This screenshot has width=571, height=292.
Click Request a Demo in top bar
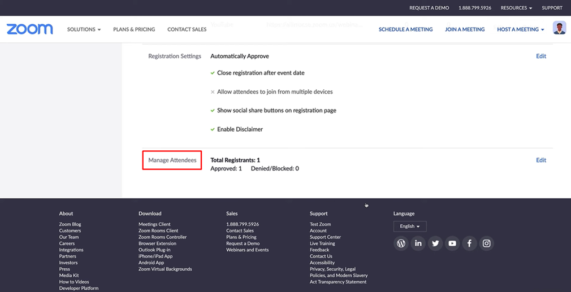(x=429, y=8)
